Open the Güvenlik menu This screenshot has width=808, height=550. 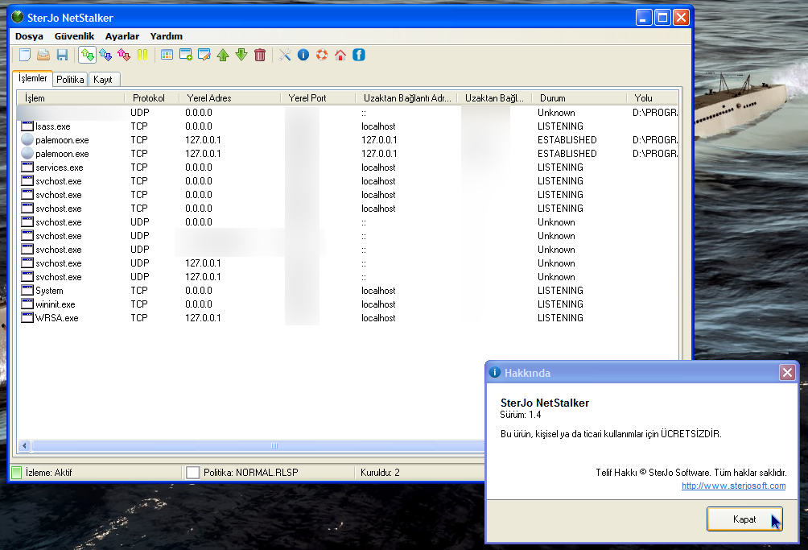coord(74,36)
